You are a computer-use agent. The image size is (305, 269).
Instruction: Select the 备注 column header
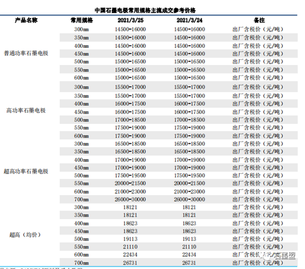pos(259,20)
